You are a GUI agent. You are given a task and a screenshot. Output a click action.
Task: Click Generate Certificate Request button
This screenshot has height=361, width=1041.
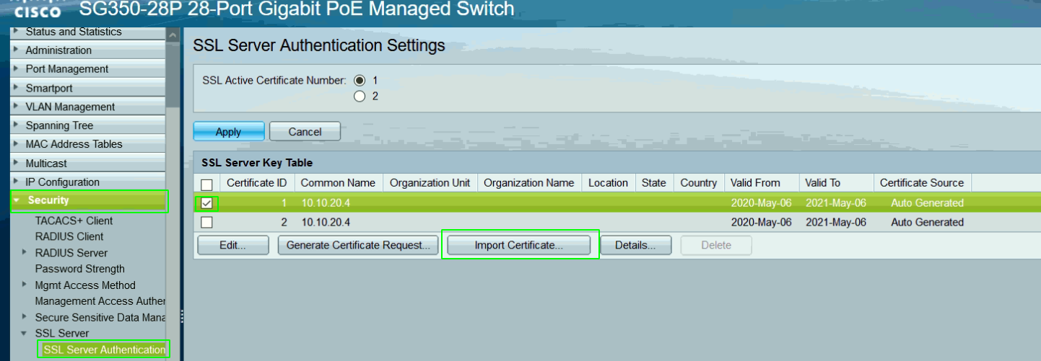click(x=358, y=245)
